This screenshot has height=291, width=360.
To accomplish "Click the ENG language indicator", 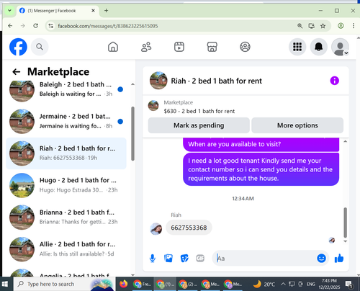I will point(311,284).
